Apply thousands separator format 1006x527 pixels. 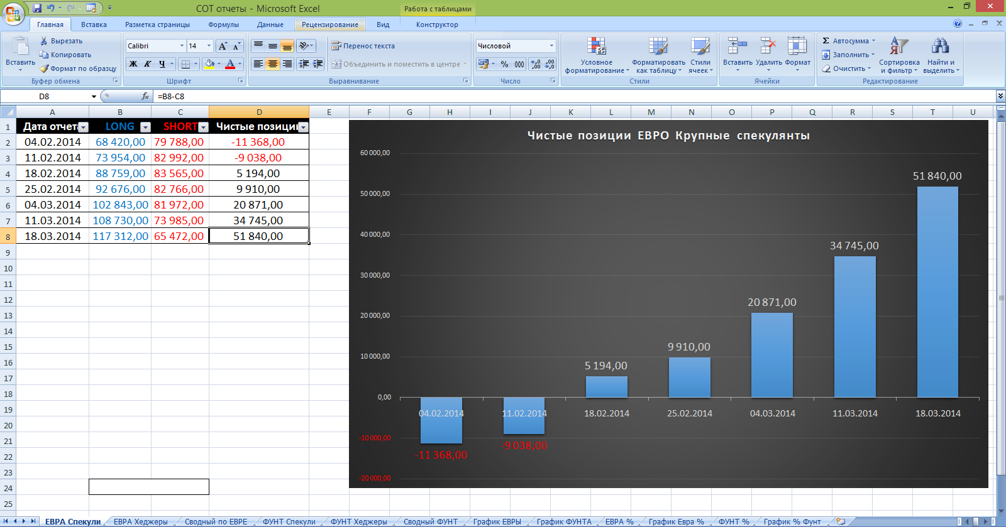click(x=519, y=64)
